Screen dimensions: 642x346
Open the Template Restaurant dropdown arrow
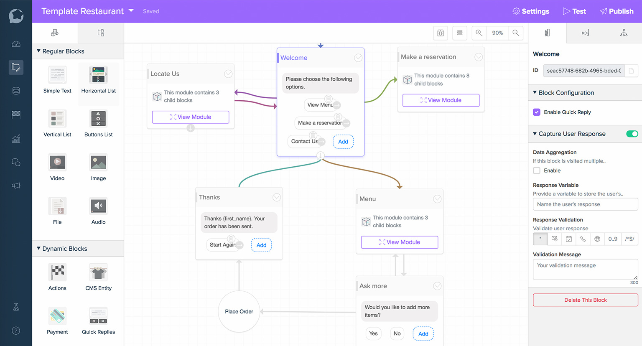131,10
